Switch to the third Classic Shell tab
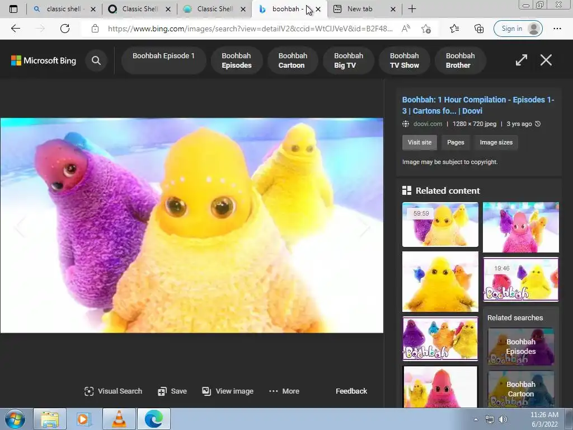 (x=214, y=9)
